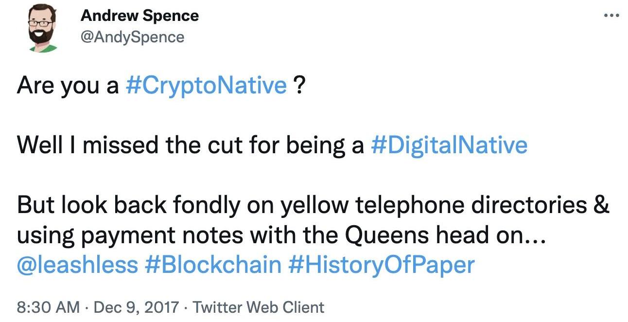Follow the #DigitalNative hashtag link
The height and width of the screenshot is (322, 628).
(449, 145)
